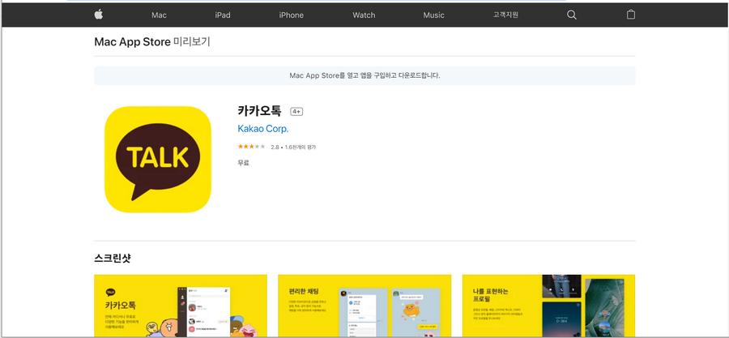This screenshot has height=338, width=729.
Task: Click the KakaoTalk app icon
Action: (158, 160)
